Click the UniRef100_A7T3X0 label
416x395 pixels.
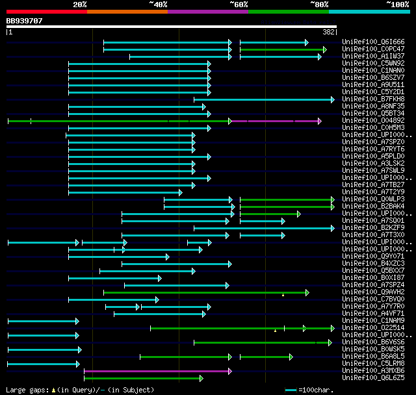point(373,235)
